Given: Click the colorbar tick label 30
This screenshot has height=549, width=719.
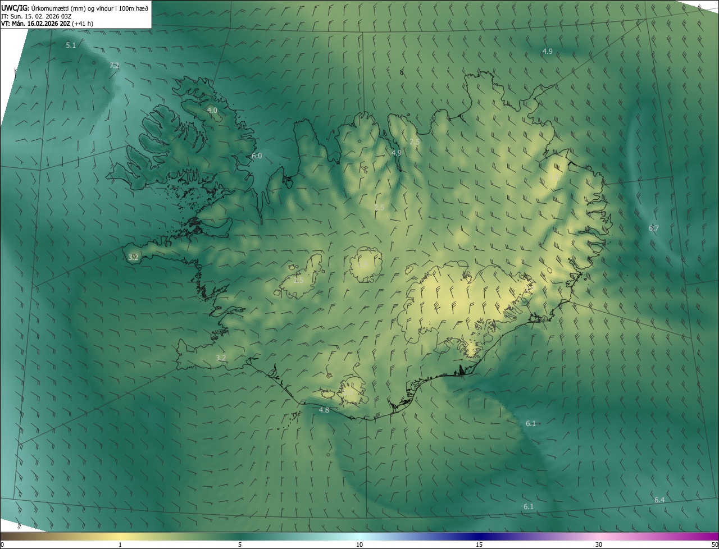Looking at the screenshot, I should 599,545.
